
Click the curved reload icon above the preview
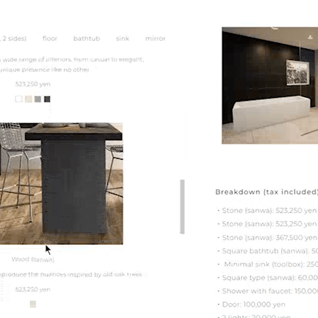274,28
